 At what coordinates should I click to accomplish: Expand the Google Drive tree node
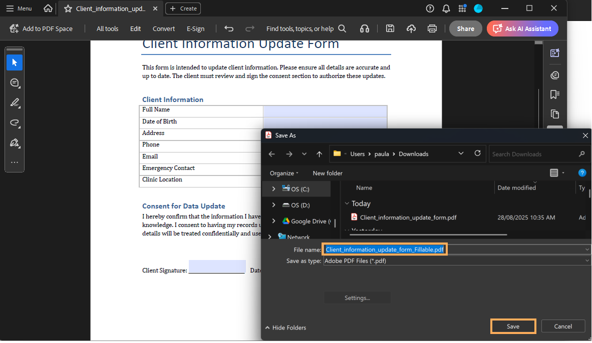(273, 221)
